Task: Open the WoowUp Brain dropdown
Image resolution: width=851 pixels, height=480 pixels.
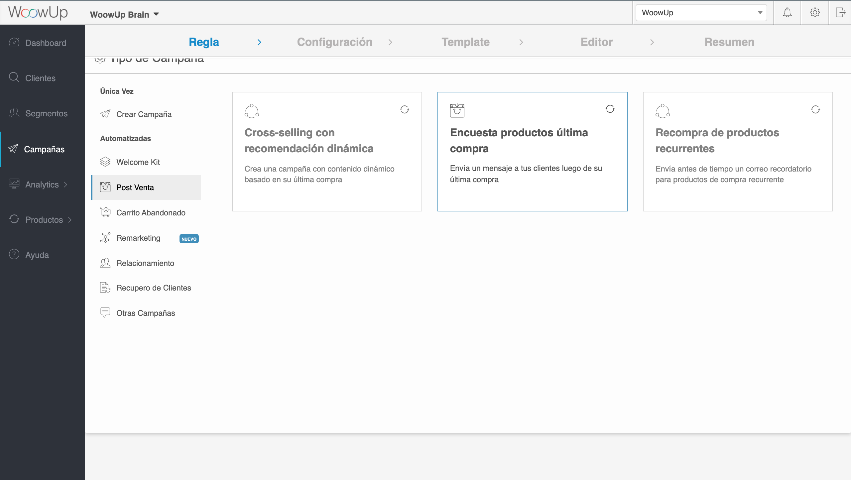Action: click(125, 15)
